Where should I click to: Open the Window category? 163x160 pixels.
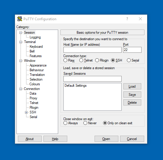click(30, 61)
